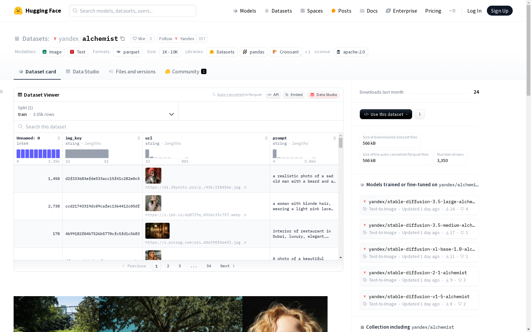Open Auto-converted to Parquet link
The width and height of the screenshot is (531, 332).
tap(230, 95)
